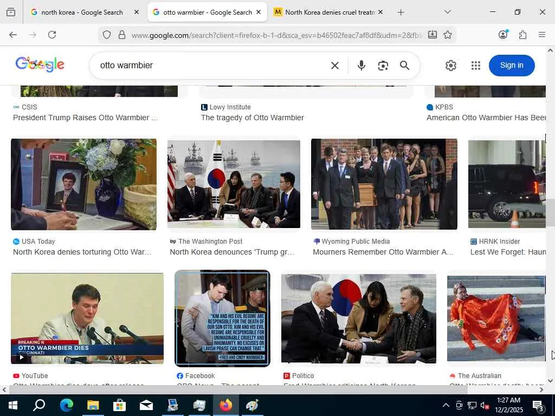Focus the URL address bar
Screen dimensions: 555x416
point(276,35)
